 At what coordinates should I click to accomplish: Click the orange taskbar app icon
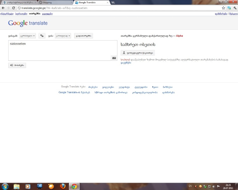pos(51,187)
